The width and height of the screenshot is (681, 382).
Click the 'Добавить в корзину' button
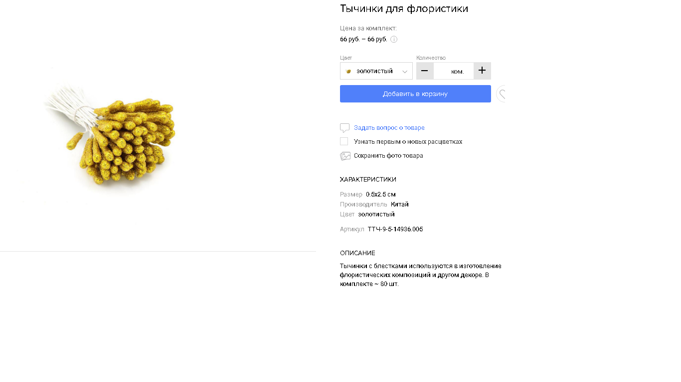415,94
